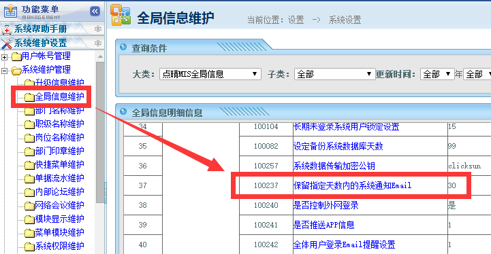Expand the 用户帐号管理 tree node

4,57
